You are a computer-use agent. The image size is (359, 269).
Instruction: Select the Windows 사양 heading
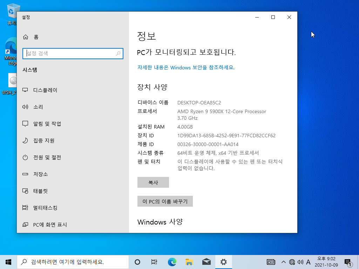click(160, 222)
